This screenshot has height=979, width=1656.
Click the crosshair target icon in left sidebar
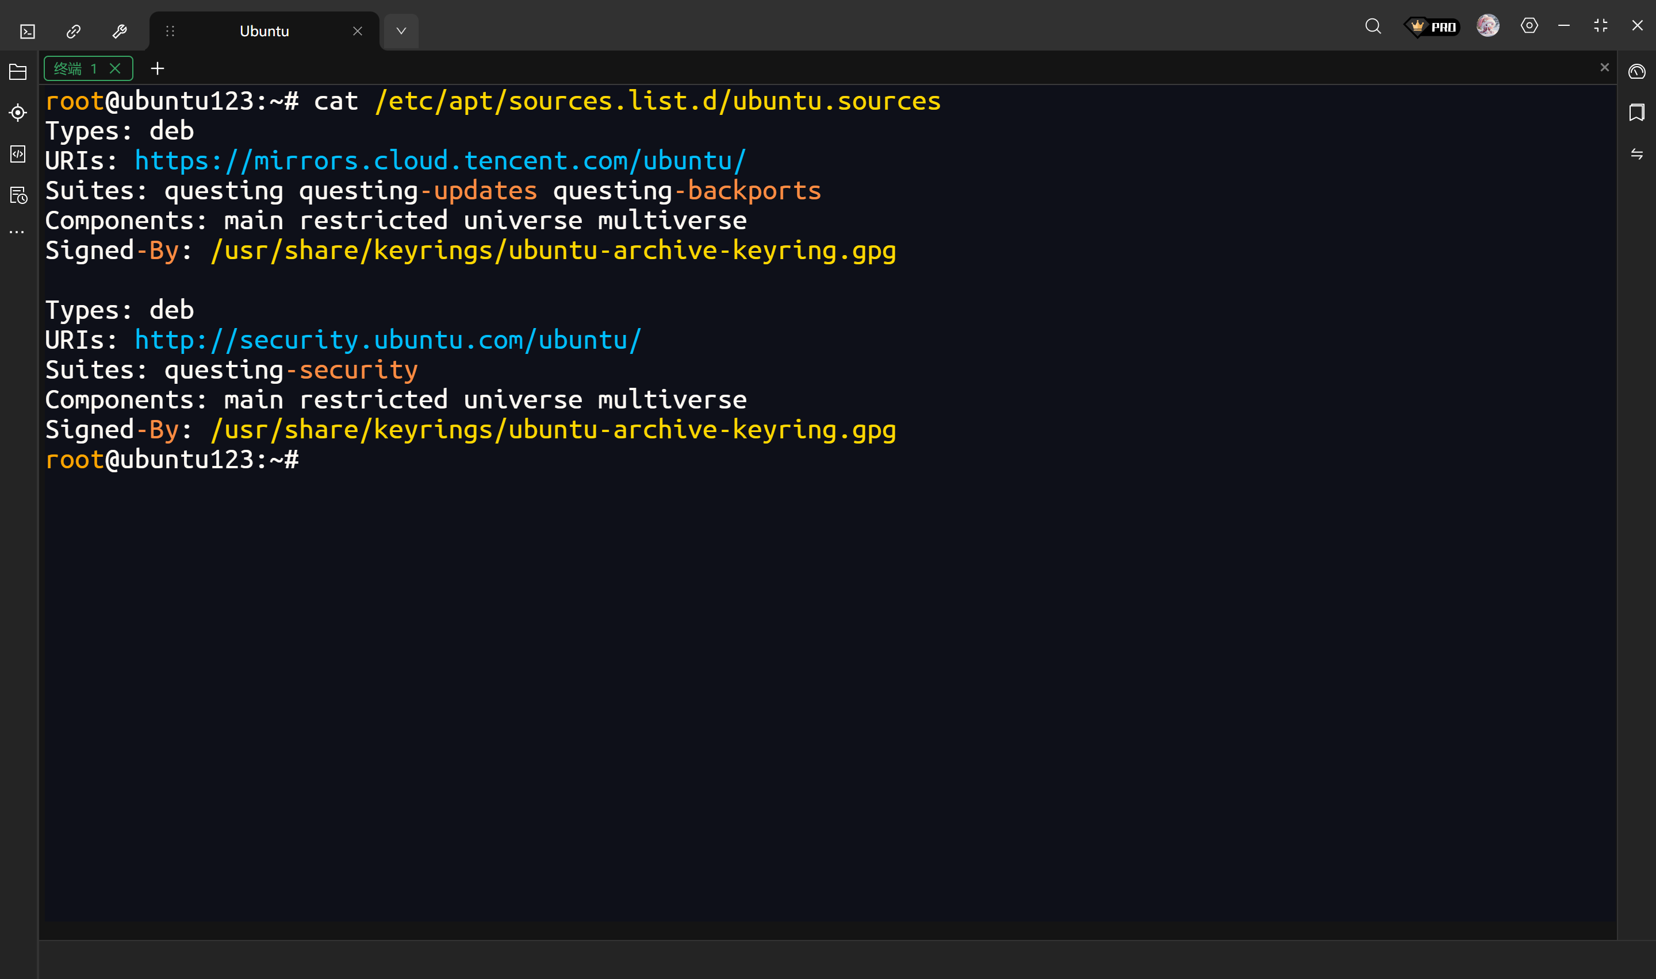coord(18,113)
